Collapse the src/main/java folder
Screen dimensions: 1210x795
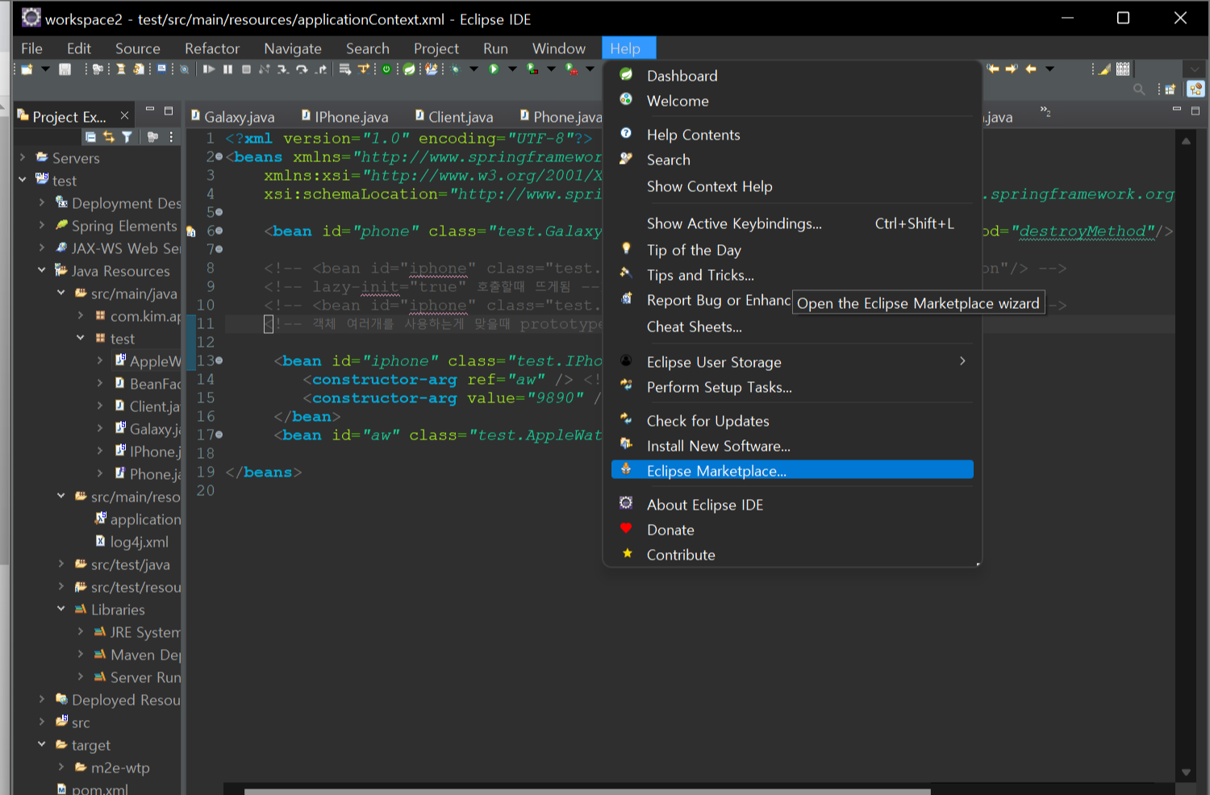(x=61, y=293)
